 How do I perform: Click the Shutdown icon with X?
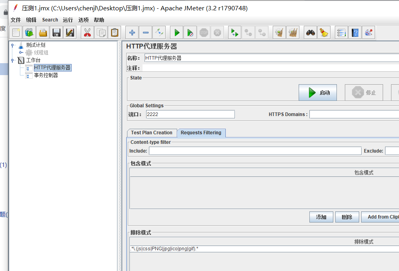point(217,33)
